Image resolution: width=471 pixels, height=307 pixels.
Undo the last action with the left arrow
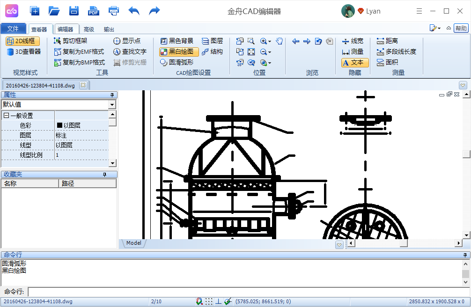coord(134,11)
